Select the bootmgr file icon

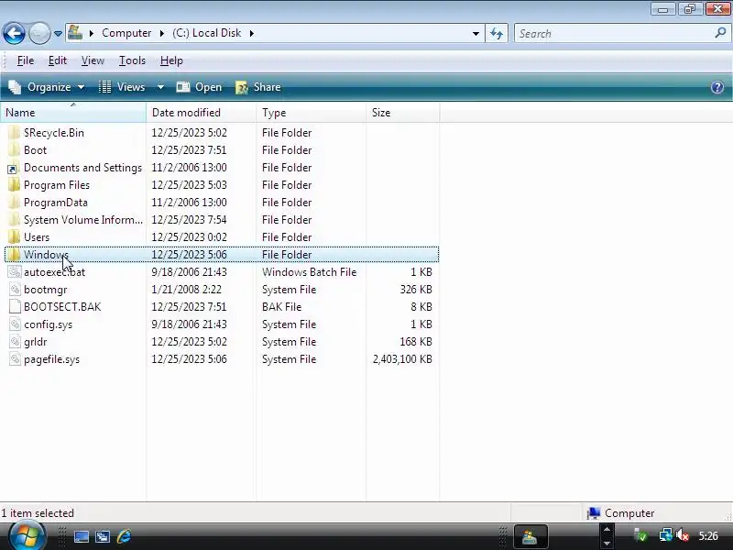15,290
